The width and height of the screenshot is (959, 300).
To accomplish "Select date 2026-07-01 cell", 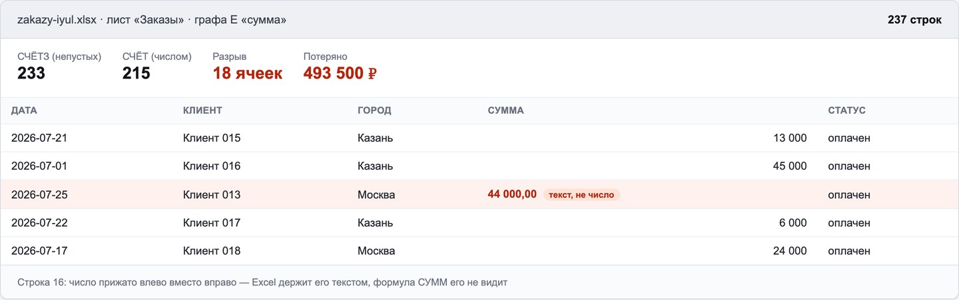I will point(39,166).
